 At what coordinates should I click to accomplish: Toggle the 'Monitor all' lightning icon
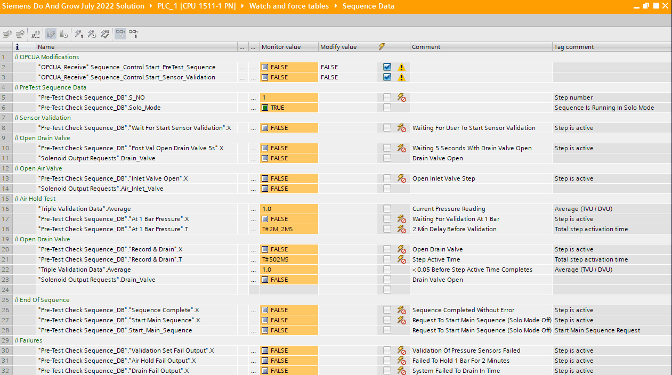coord(50,34)
